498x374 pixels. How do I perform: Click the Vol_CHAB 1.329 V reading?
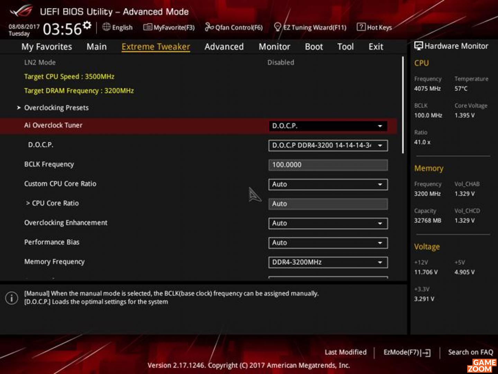tap(465, 194)
